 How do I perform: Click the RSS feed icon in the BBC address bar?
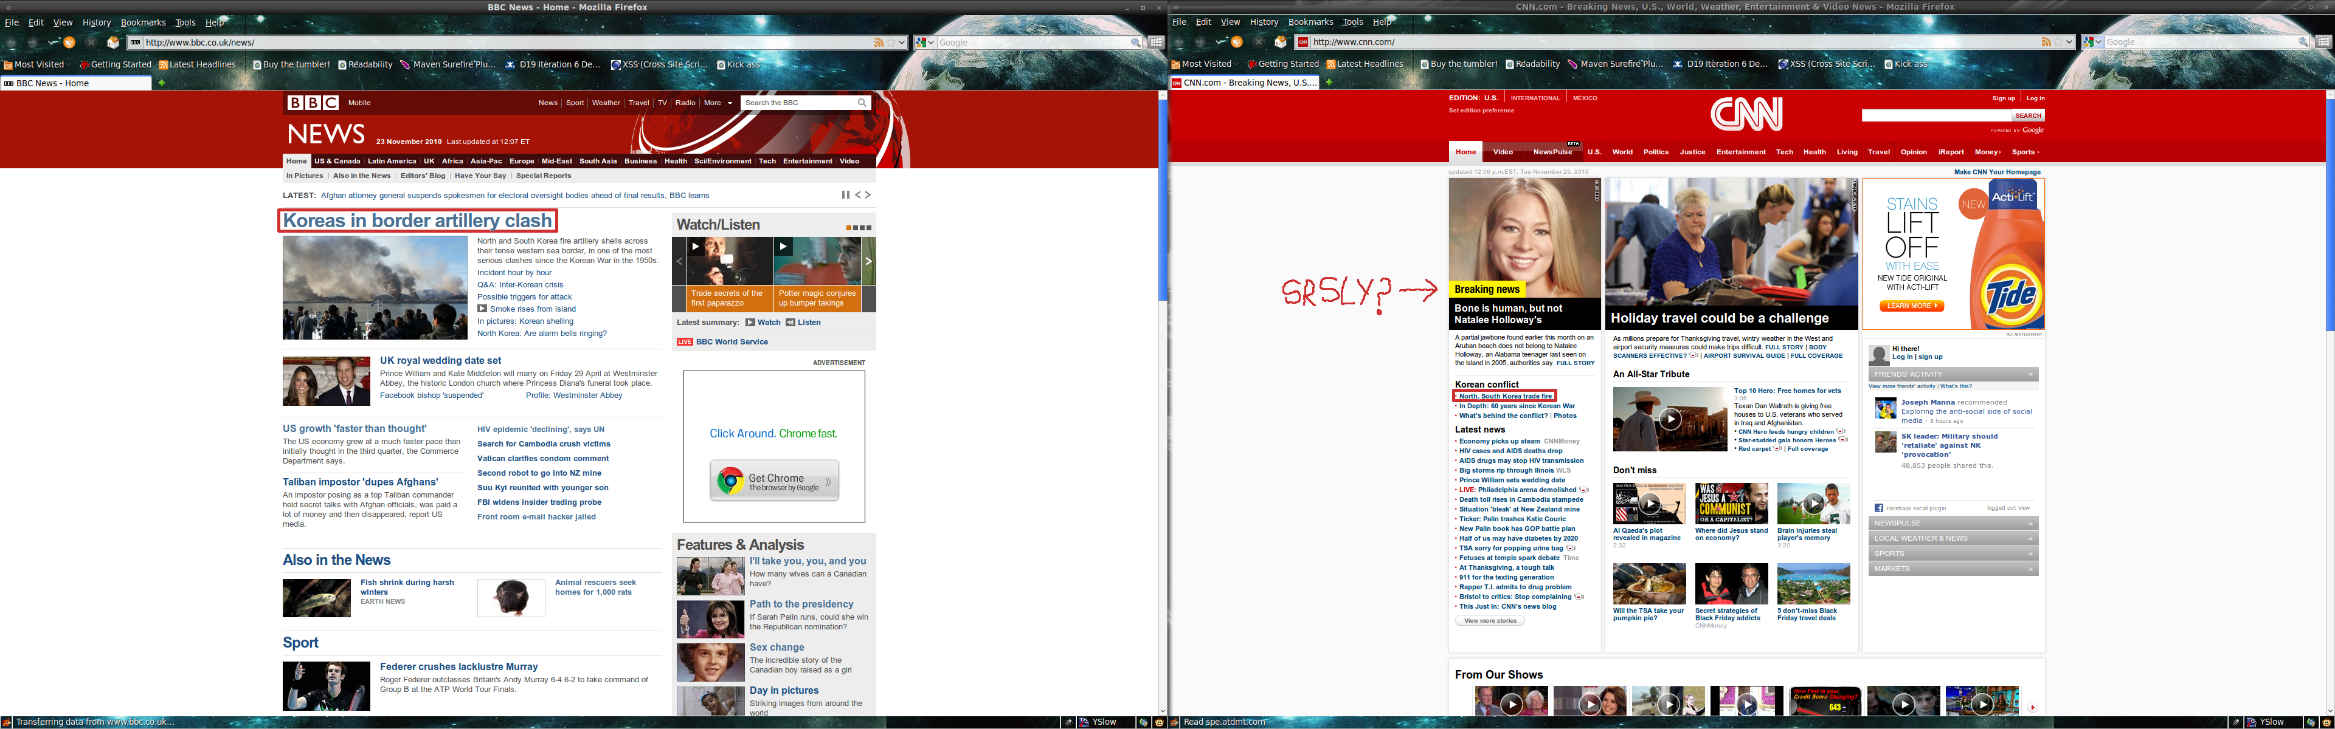click(x=878, y=43)
